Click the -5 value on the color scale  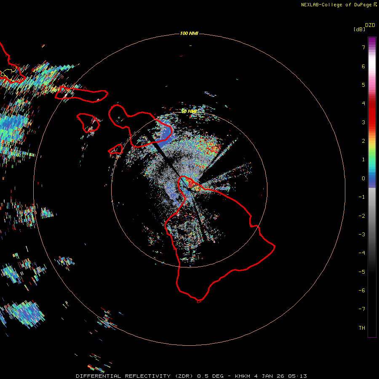pyautogui.click(x=362, y=272)
